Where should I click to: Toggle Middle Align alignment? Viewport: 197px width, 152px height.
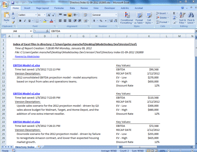click(65, 15)
